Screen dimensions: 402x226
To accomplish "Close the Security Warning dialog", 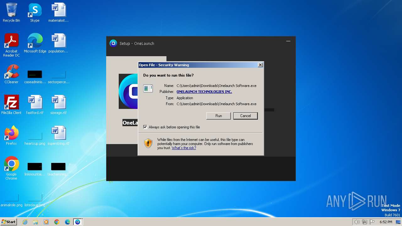I will (x=260, y=65).
